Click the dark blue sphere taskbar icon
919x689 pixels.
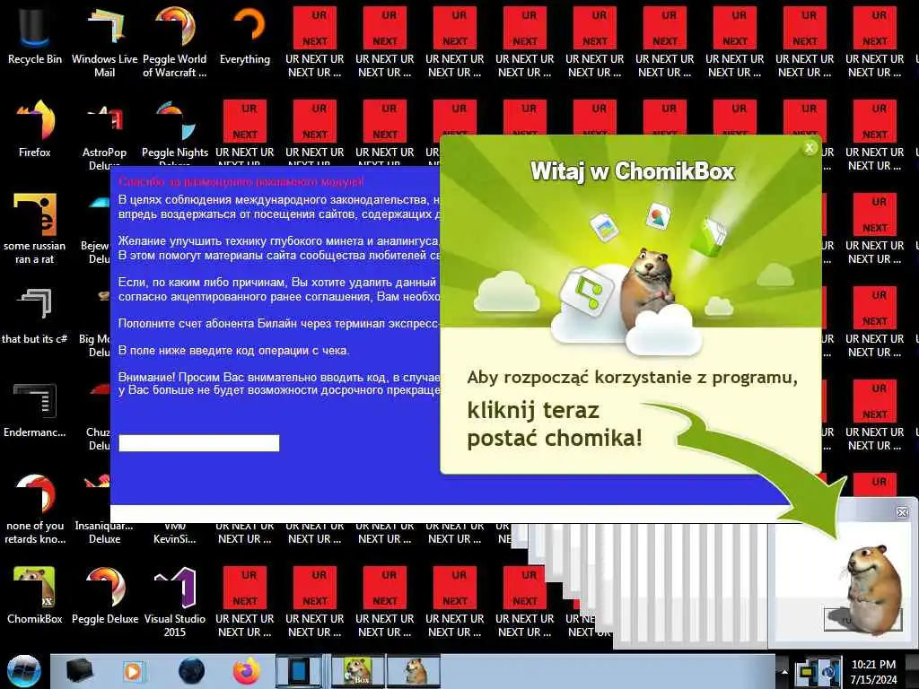tap(191, 671)
